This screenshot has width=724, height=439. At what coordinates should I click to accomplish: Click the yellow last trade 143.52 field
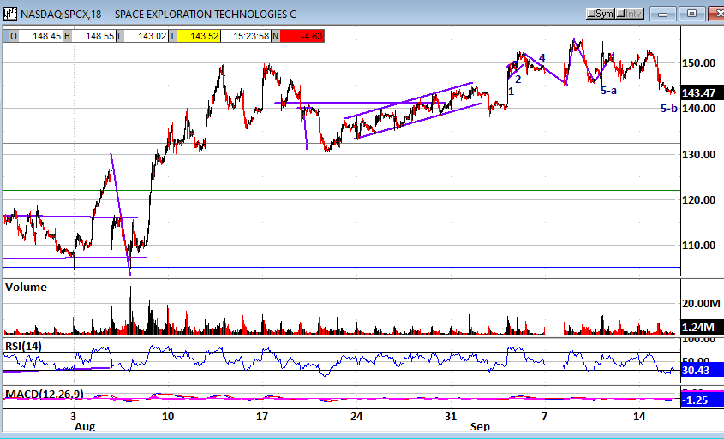point(199,36)
